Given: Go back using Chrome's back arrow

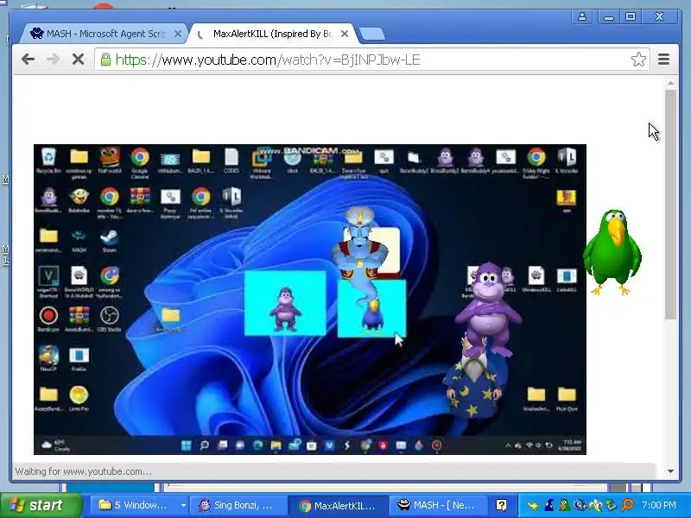Looking at the screenshot, I should 29,59.
